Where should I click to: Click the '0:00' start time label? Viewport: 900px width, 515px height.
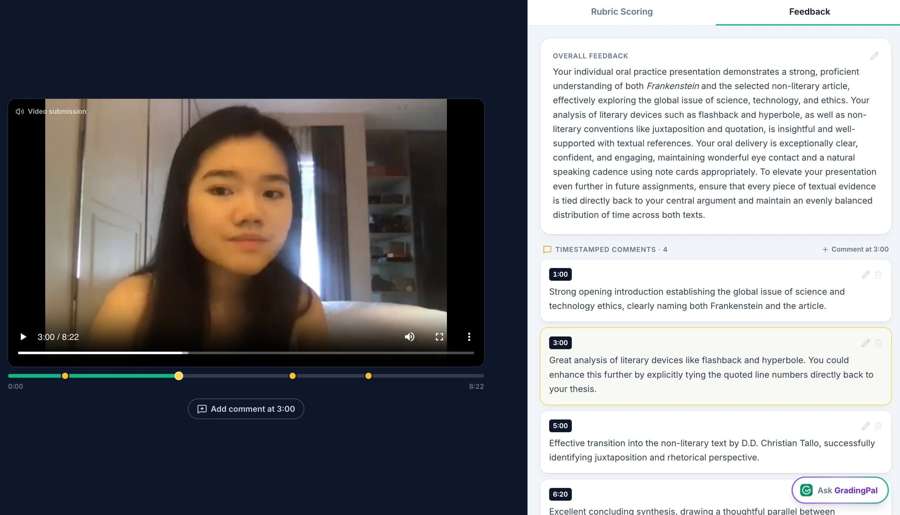pyautogui.click(x=15, y=386)
